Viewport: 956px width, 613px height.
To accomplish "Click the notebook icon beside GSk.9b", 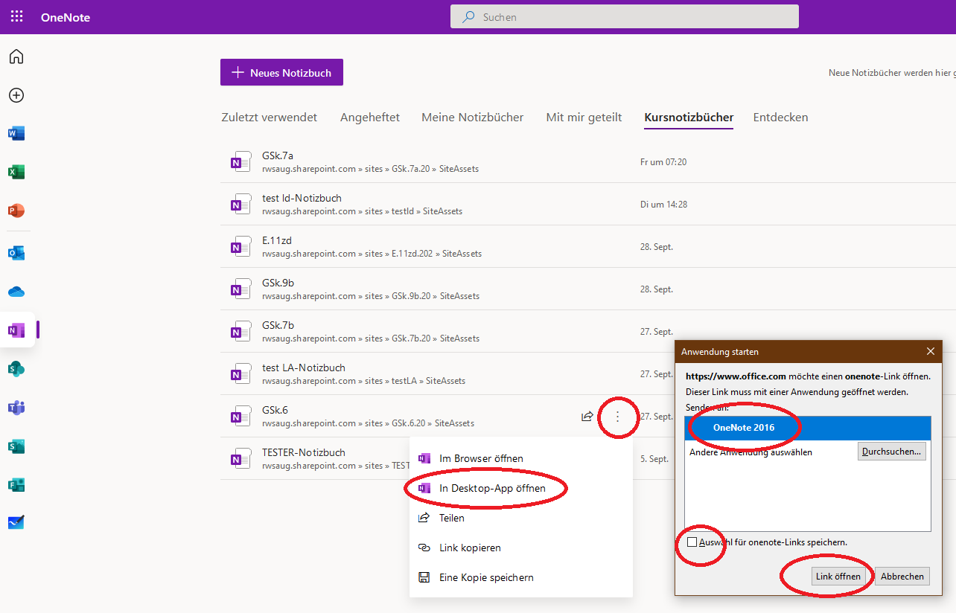I will click(x=240, y=289).
